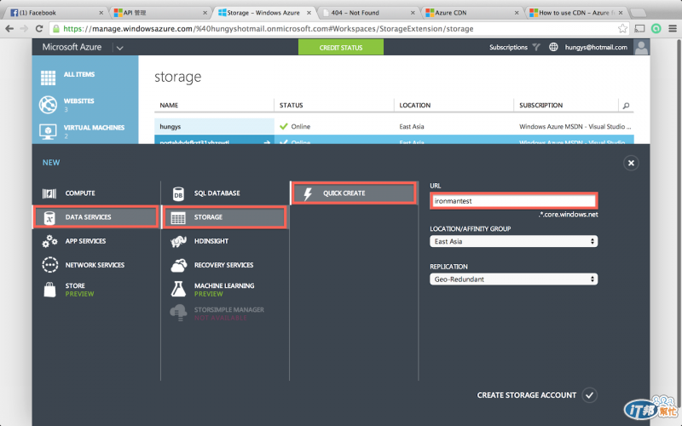Image resolution: width=682 pixels, height=426 pixels.
Task: Click SUBSCRIPTION column header
Action: (540, 105)
